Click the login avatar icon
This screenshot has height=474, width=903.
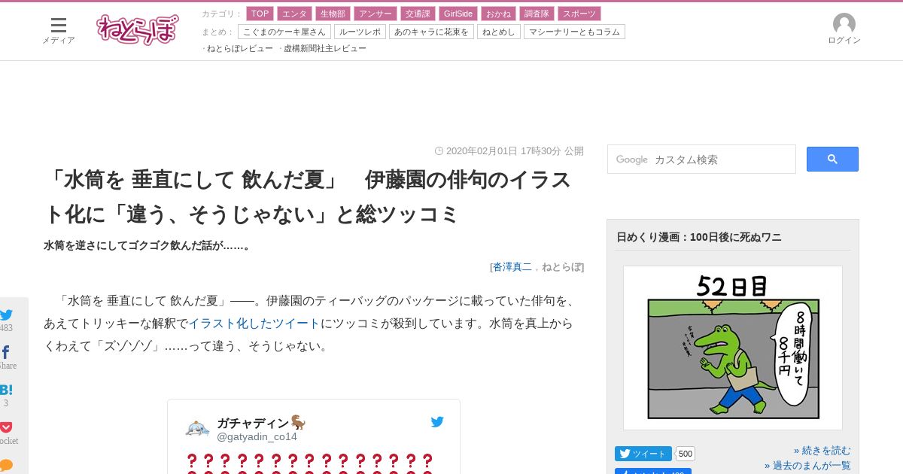click(844, 23)
